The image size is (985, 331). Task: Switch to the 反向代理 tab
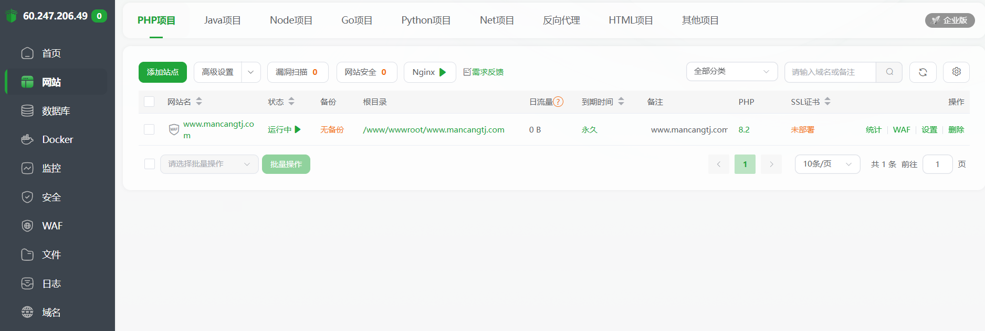[561, 20]
